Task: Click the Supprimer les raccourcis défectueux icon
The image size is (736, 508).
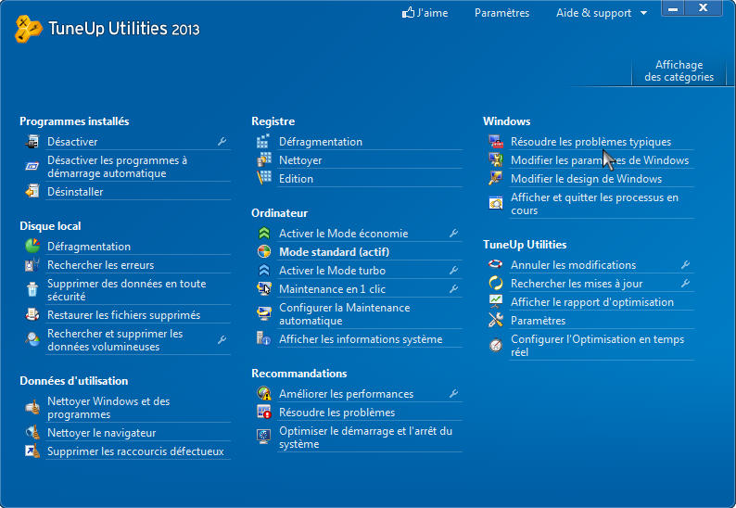Action: pyautogui.click(x=32, y=451)
